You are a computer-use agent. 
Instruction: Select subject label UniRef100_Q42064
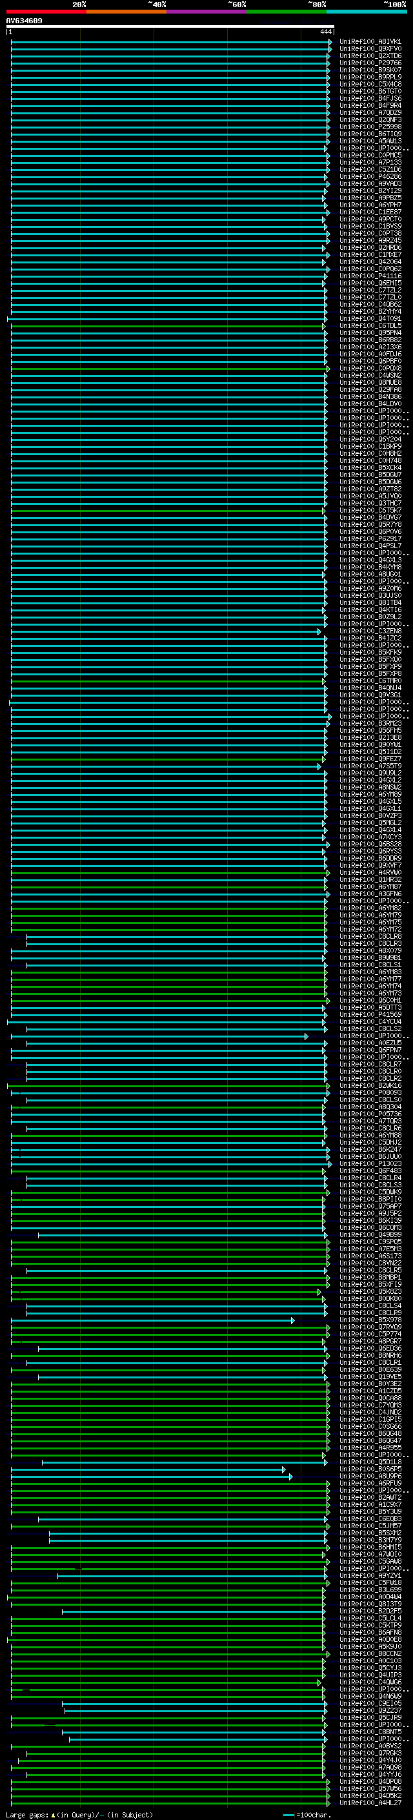370,261
